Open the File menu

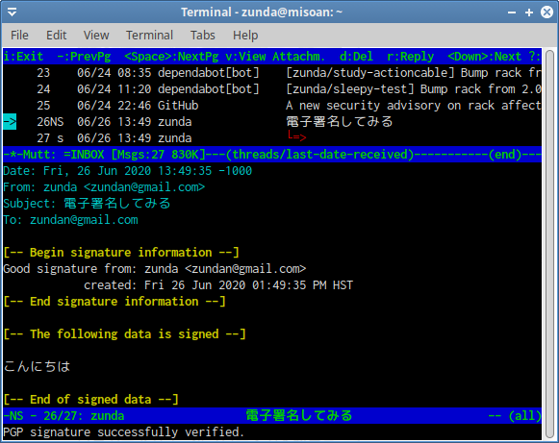point(19,36)
